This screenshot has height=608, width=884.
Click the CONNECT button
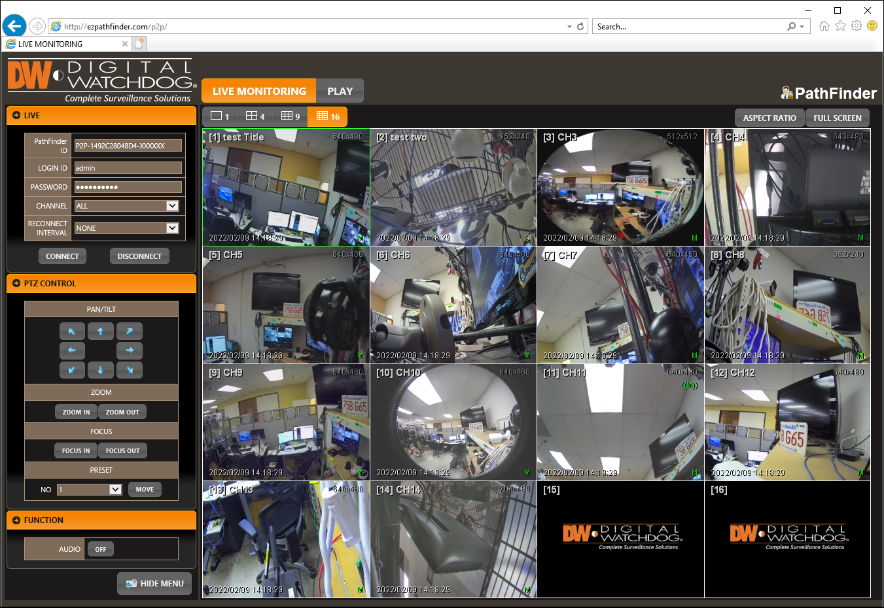[62, 256]
